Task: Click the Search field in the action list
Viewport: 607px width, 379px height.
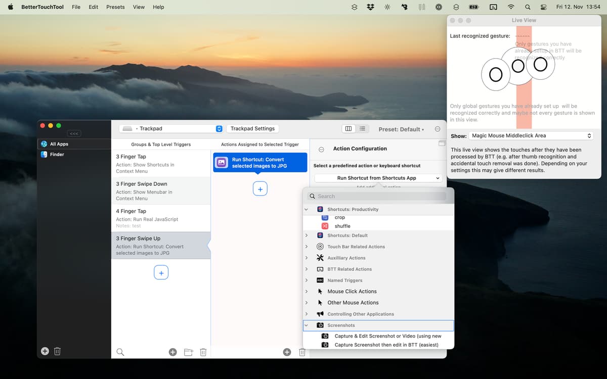Action: click(x=379, y=196)
